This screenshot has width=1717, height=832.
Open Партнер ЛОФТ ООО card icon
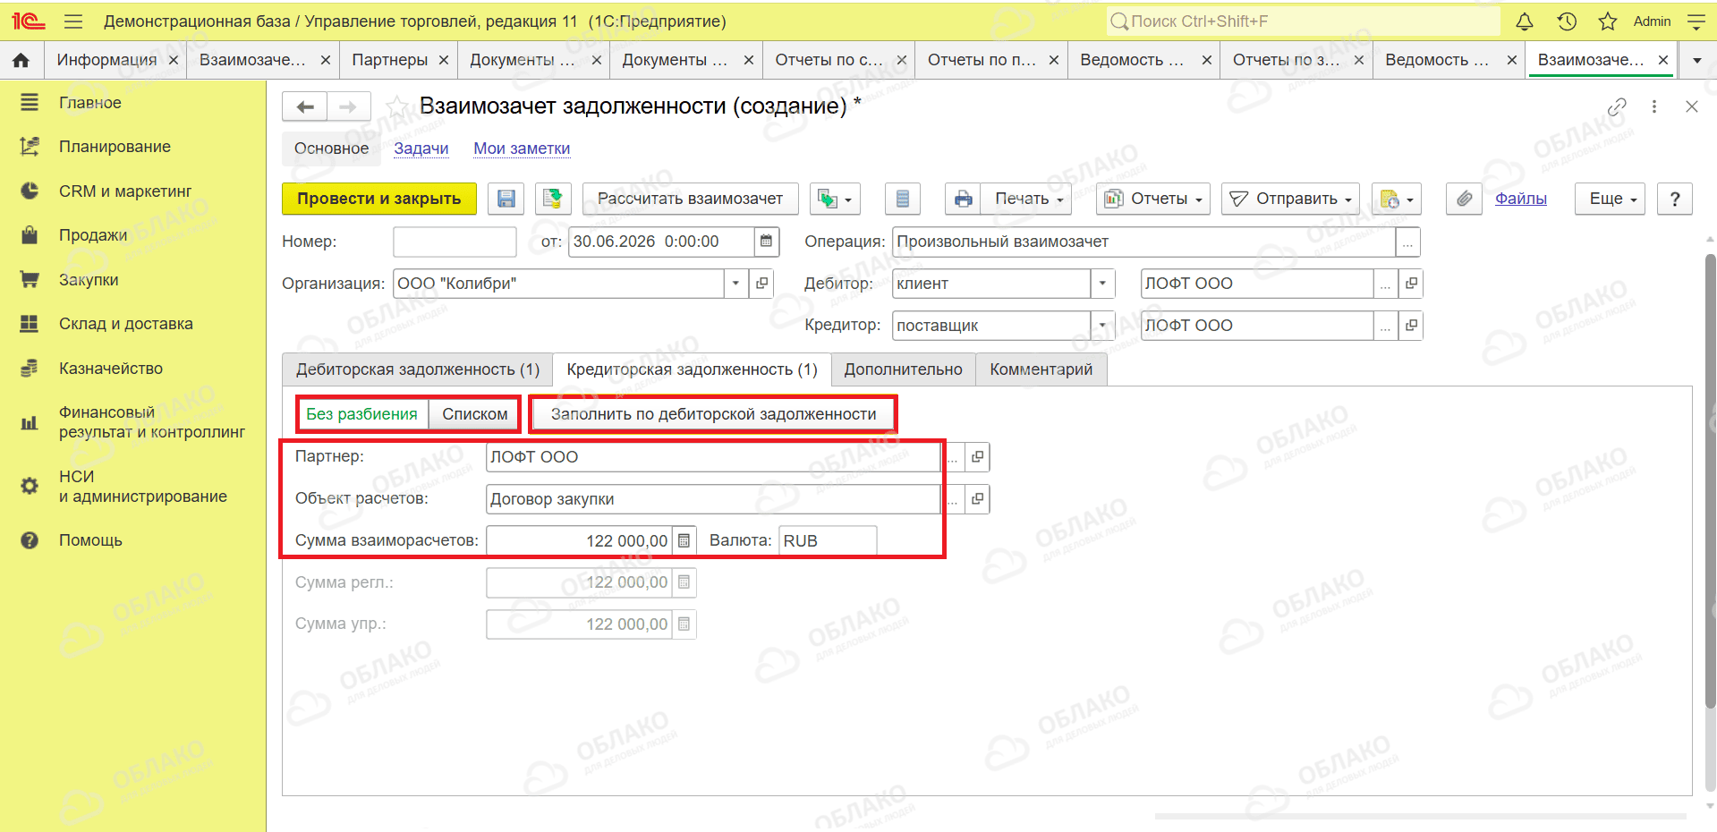point(978,457)
